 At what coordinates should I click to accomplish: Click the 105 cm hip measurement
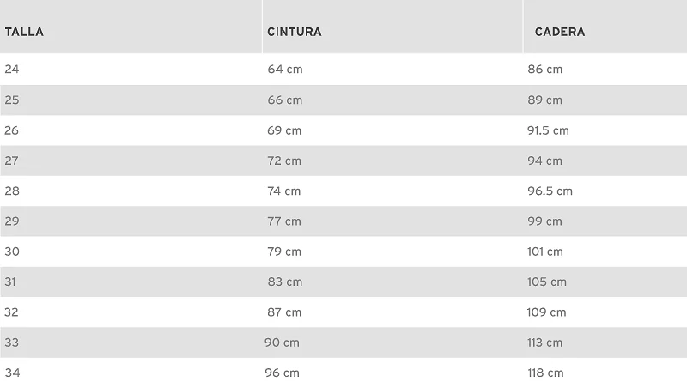[x=547, y=282]
